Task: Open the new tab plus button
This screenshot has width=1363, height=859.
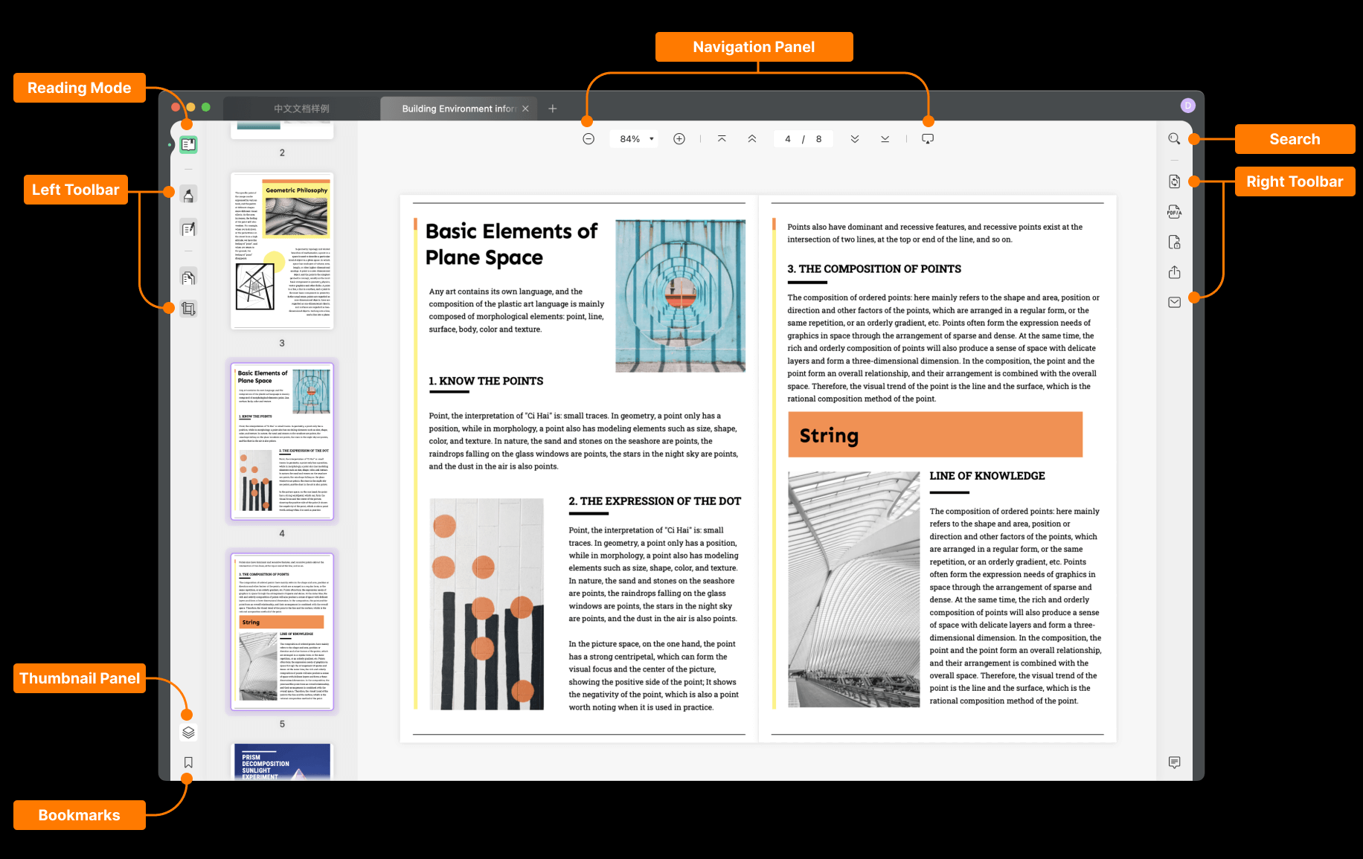Action: 553,109
